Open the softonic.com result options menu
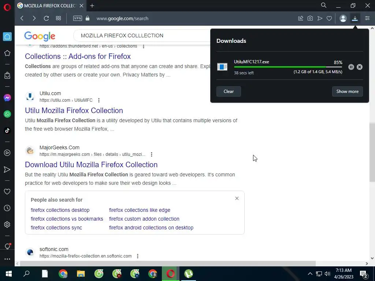Viewport: 375px width, 281px height. 138,256
